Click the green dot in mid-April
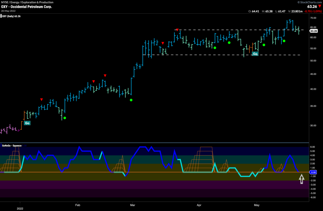The height and width of the screenshot is (211, 323). click(x=229, y=43)
